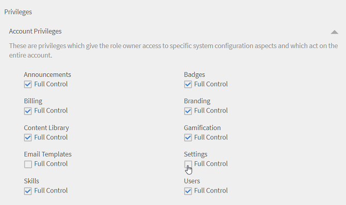Click the account privileges description paragraph

pos(174,51)
